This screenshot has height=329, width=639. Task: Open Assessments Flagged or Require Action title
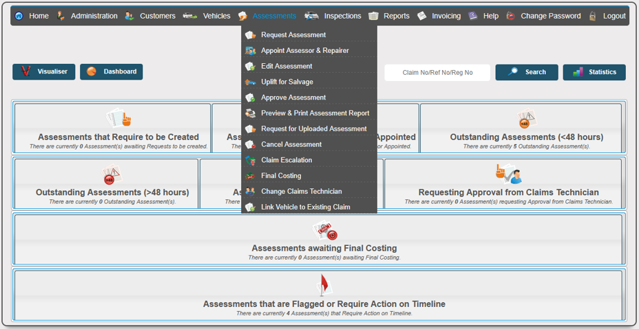click(x=324, y=304)
